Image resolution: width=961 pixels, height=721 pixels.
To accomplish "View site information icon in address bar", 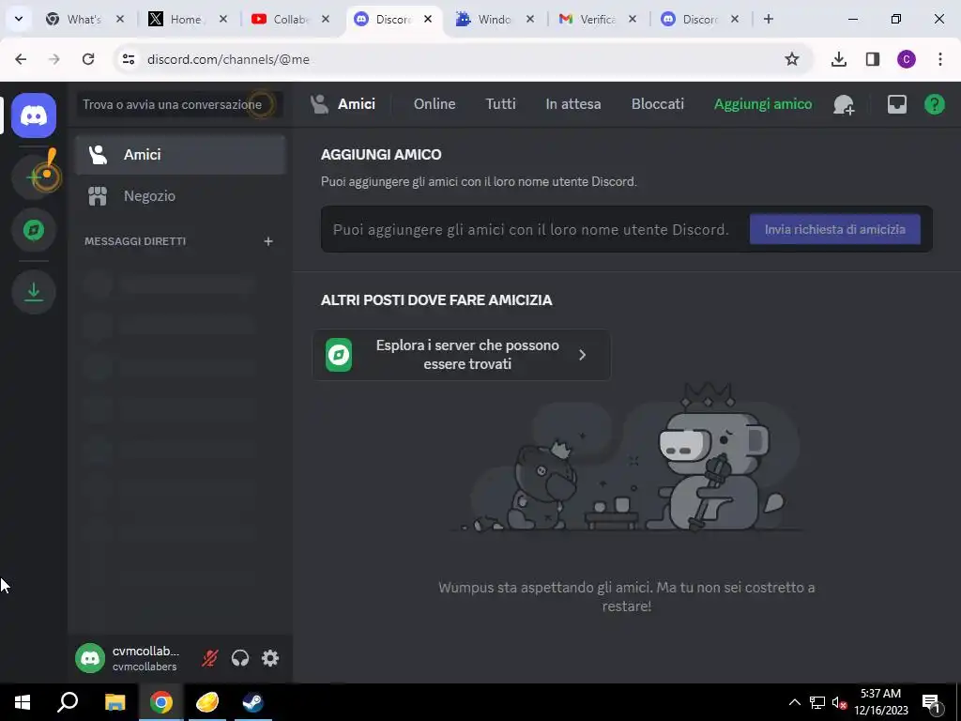I will [128, 59].
